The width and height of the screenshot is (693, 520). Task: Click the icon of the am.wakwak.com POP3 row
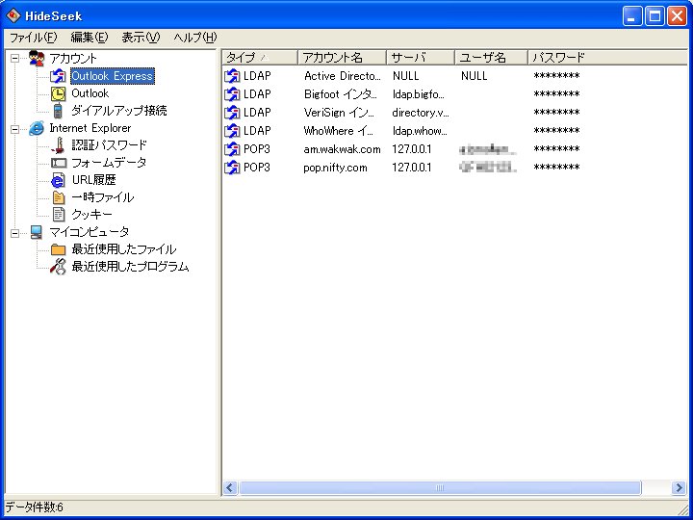coord(232,149)
